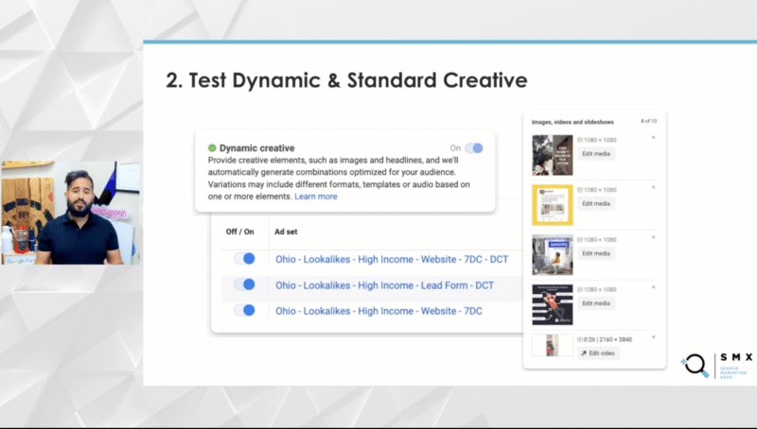
Task: Click Edit media for the third image
Action: pos(596,253)
